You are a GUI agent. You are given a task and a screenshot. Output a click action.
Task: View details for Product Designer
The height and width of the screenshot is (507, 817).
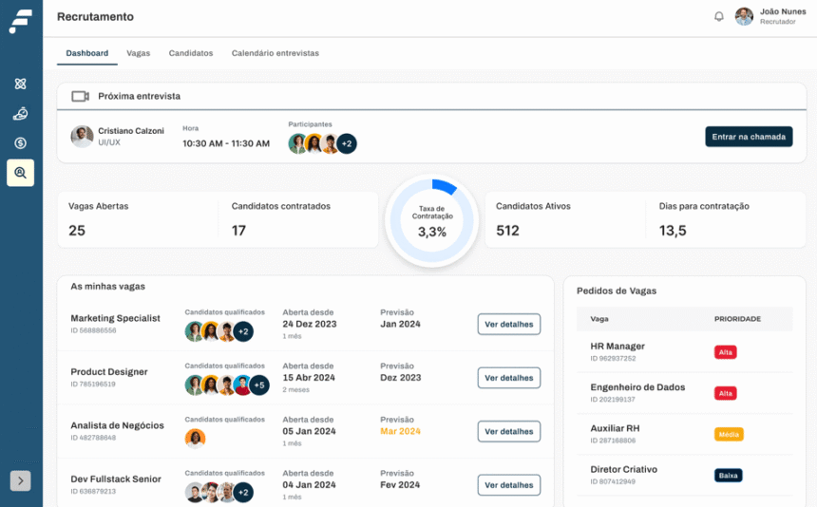coord(509,378)
